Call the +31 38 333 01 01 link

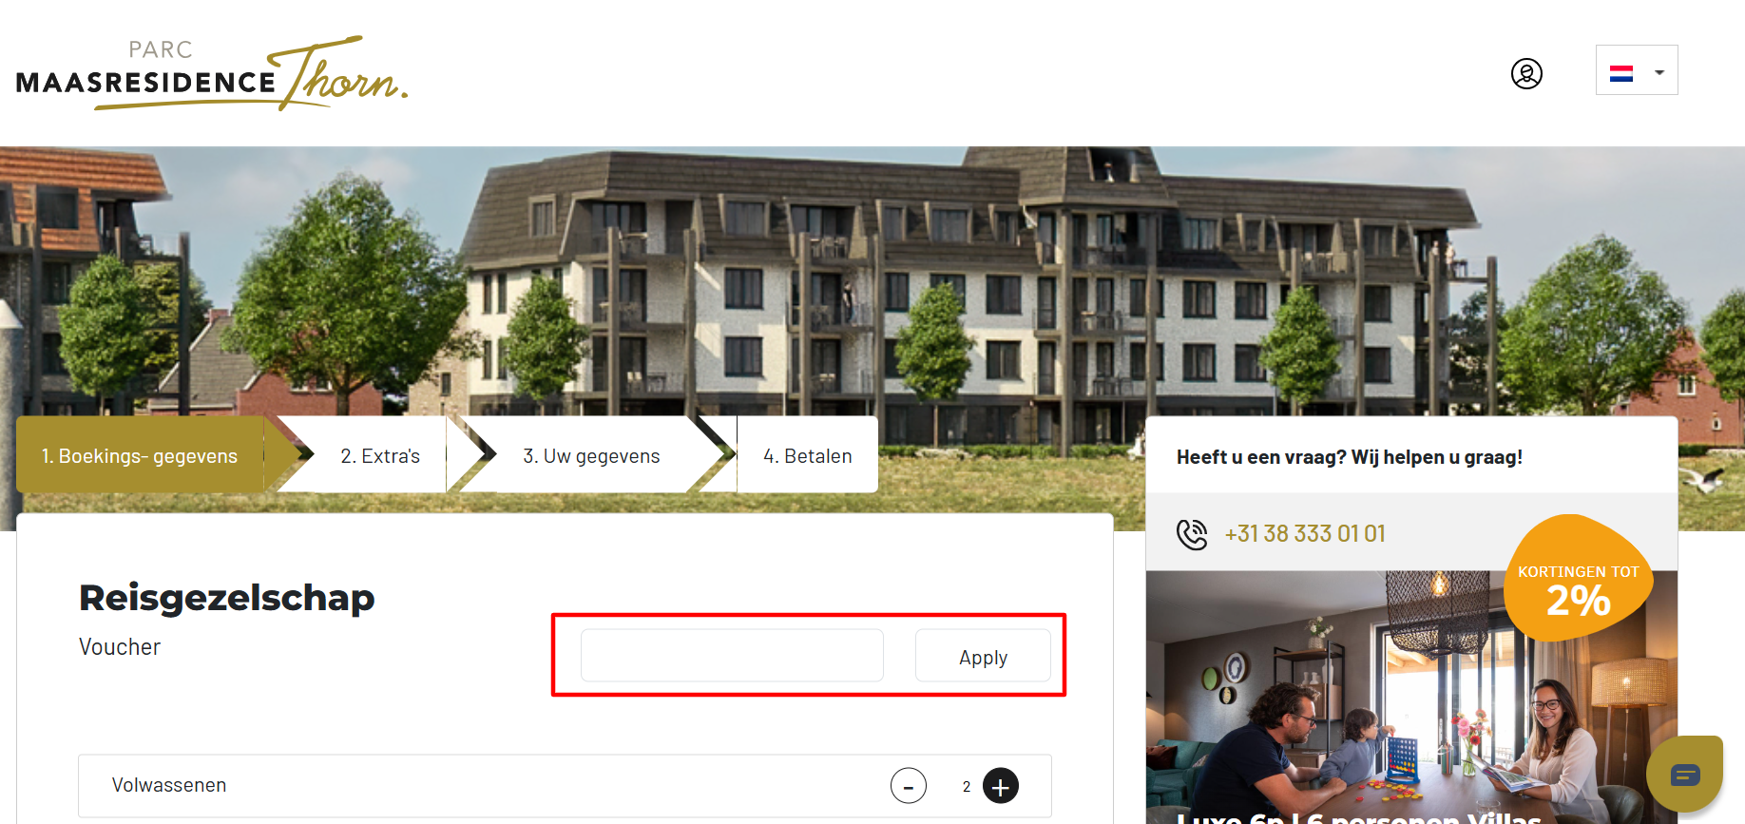1305,533
